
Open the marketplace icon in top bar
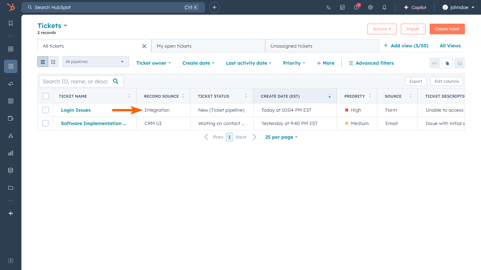[342, 7]
